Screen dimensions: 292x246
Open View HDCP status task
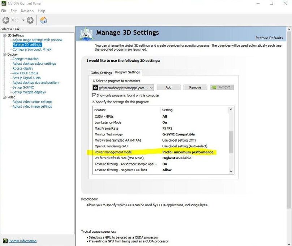25,73
